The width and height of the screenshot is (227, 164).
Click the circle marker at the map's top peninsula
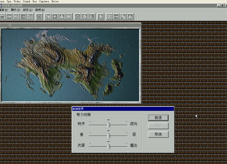point(44,36)
